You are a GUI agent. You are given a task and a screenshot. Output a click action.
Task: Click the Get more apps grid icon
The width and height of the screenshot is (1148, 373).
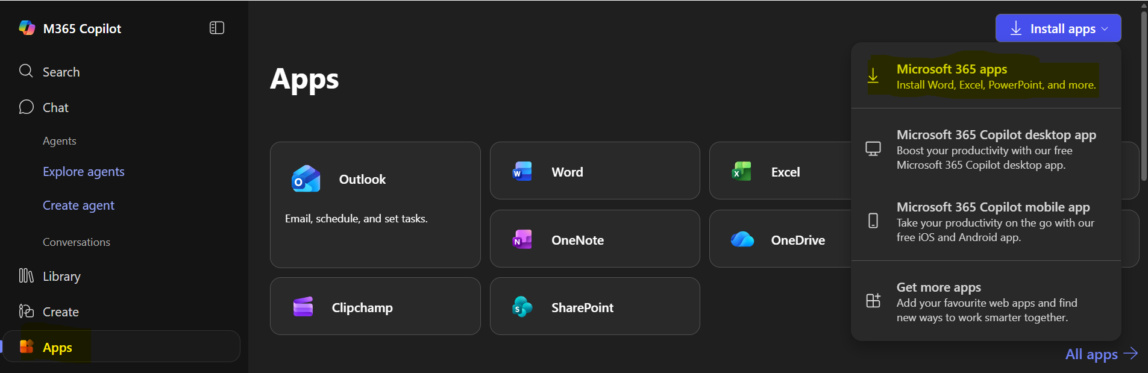coord(873,301)
